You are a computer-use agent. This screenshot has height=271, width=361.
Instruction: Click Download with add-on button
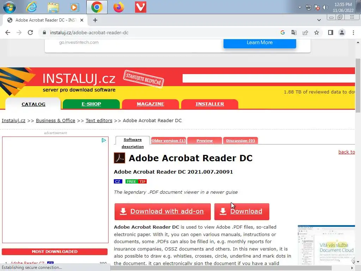(x=163, y=212)
